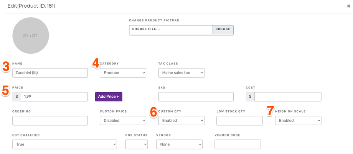Screen dimensions: 353x154
Task: Click the Choose File field
Action: (171, 29)
